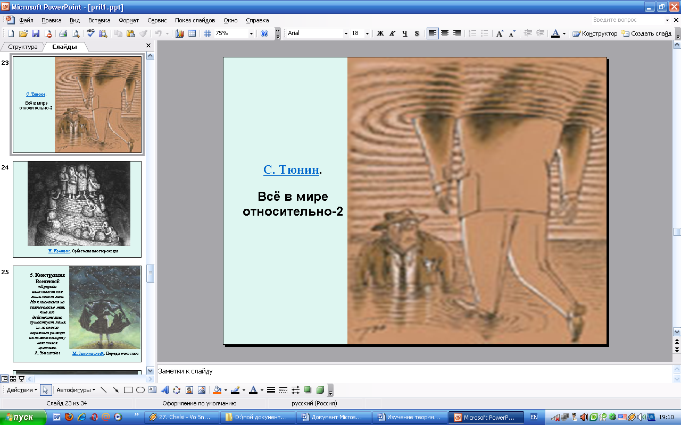Toggle text Shadow formatting (S)

[x=417, y=33]
